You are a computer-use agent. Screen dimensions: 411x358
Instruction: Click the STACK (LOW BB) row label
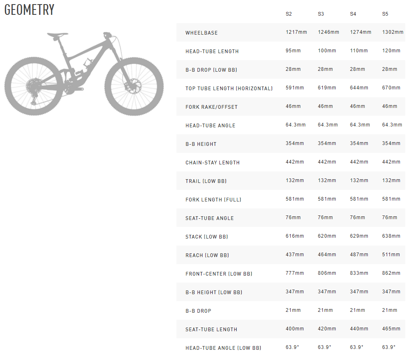[x=207, y=237]
